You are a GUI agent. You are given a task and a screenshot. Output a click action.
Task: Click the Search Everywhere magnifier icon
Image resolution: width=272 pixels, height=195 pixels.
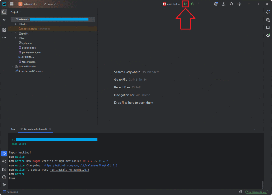pyautogui.click(x=232, y=4)
